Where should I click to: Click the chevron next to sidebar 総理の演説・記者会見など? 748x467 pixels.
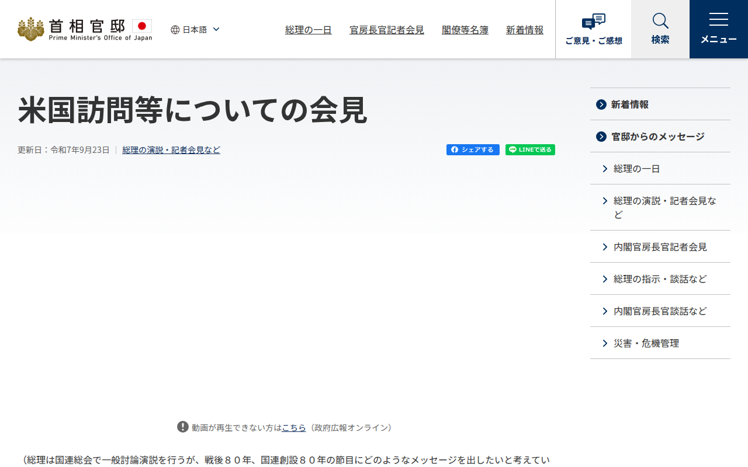tap(605, 201)
